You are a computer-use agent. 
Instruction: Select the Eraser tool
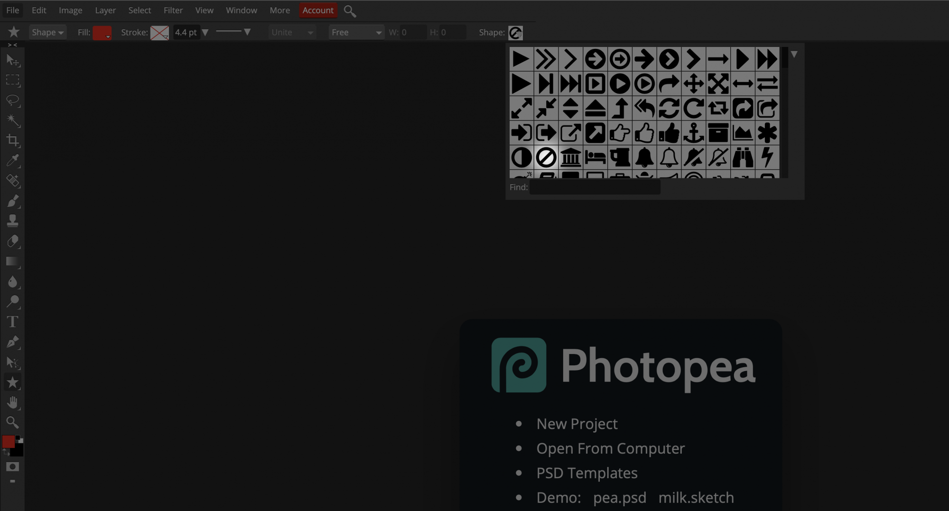tap(13, 241)
